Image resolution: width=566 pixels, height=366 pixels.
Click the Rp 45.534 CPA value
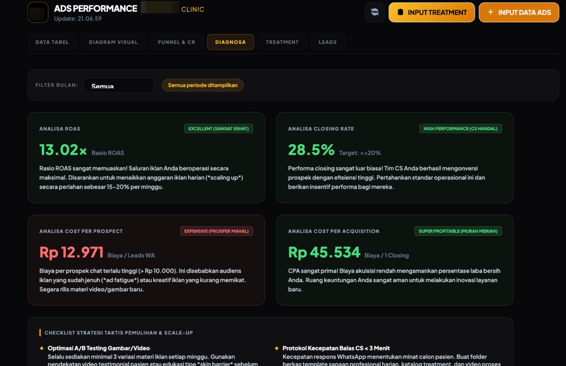point(324,252)
